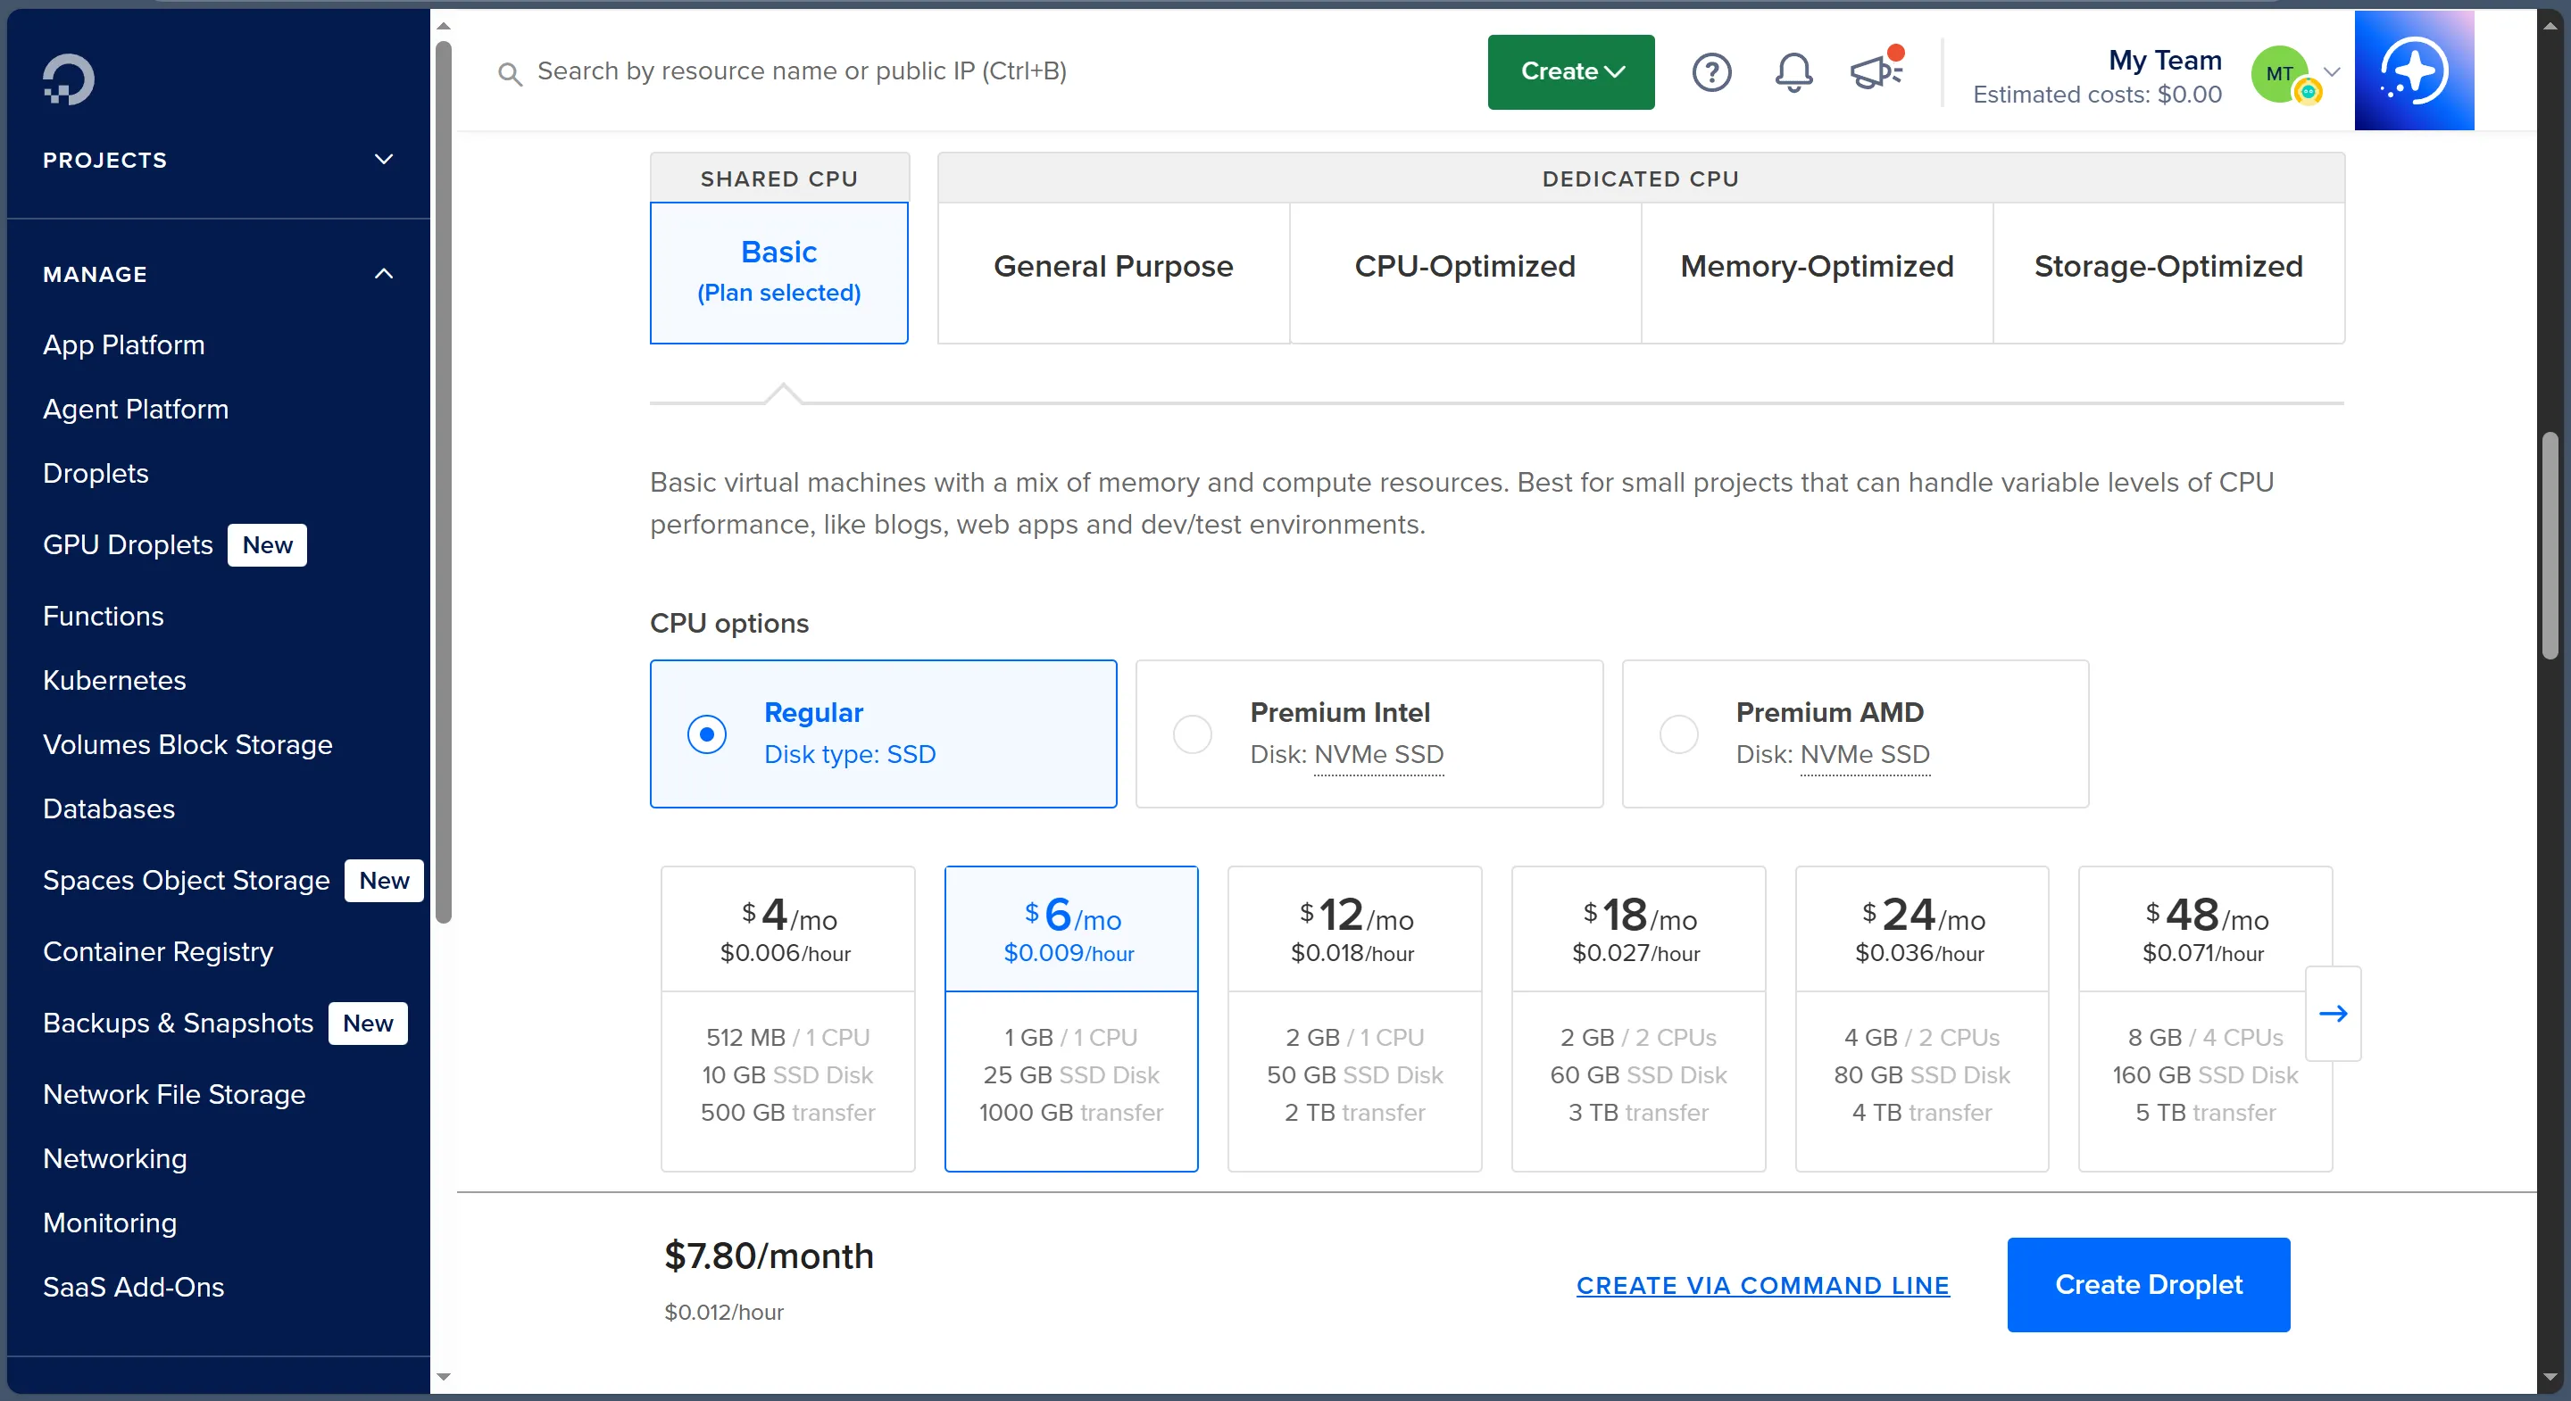Click the Create Droplet button
This screenshot has width=2571, height=1401.
coord(2148,1284)
